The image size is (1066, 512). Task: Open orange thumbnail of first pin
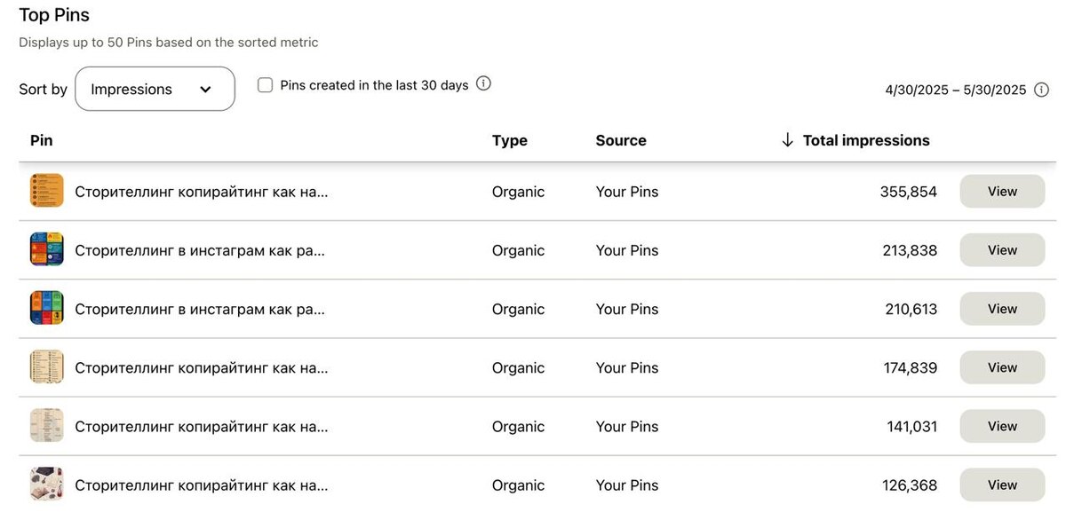tap(46, 191)
